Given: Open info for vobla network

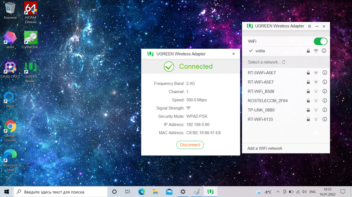Looking at the screenshot, I should [324, 51].
